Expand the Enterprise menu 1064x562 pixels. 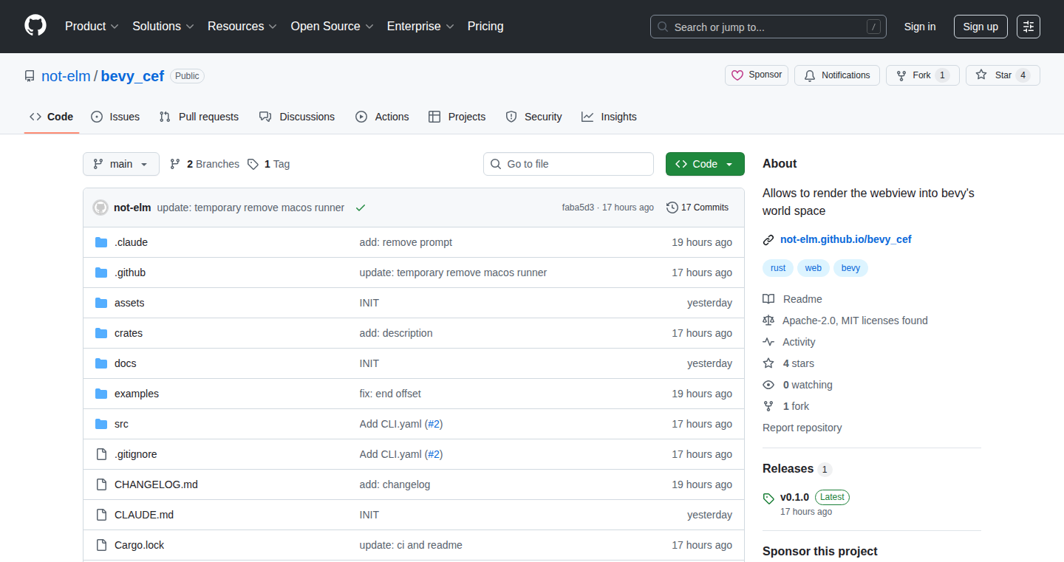pyautogui.click(x=420, y=26)
